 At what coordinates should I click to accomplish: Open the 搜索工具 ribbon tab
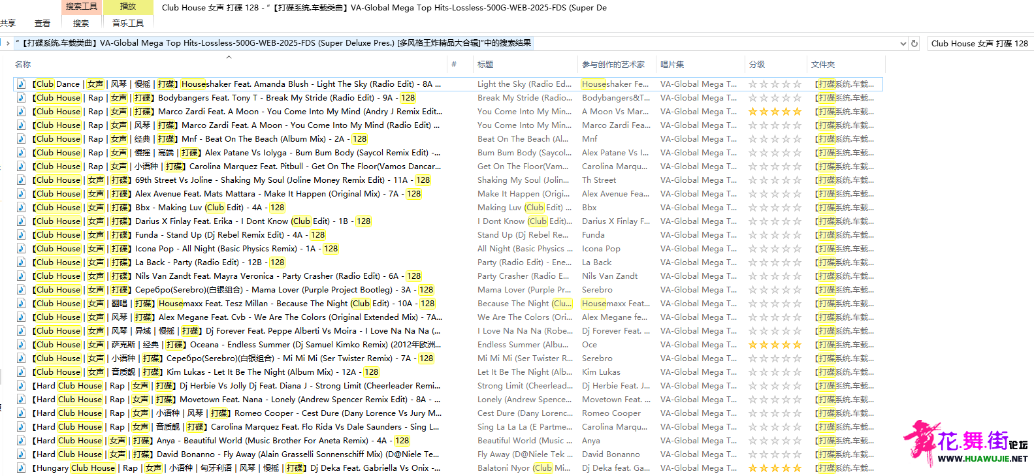[82, 7]
